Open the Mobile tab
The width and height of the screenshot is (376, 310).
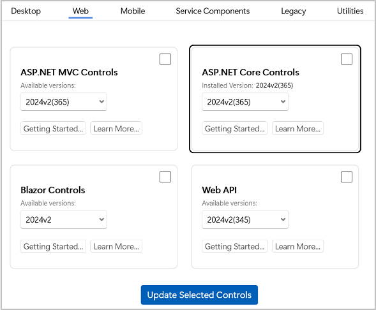point(133,11)
